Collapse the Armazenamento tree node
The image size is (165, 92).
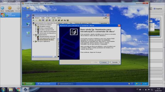tap(34, 35)
